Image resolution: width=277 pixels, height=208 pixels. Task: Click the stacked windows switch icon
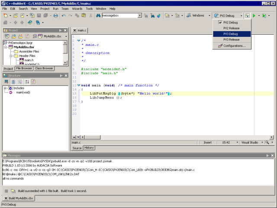click(x=38, y=23)
